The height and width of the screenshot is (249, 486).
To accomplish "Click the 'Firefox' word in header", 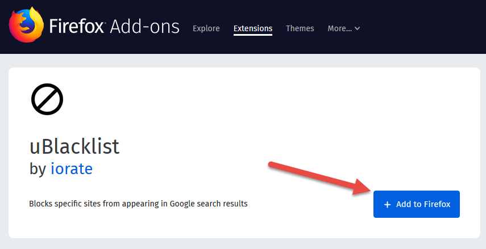I will pos(77,27).
